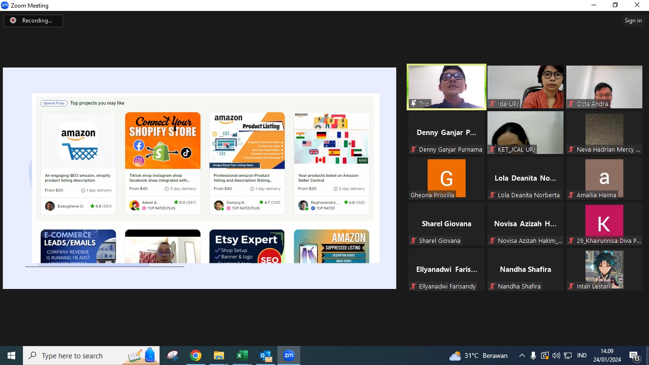The height and width of the screenshot is (365, 649).
Task: Show hidden system tray icons
Action: (522, 355)
